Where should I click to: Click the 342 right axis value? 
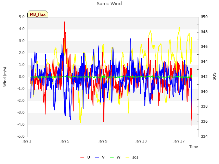point(204,77)
